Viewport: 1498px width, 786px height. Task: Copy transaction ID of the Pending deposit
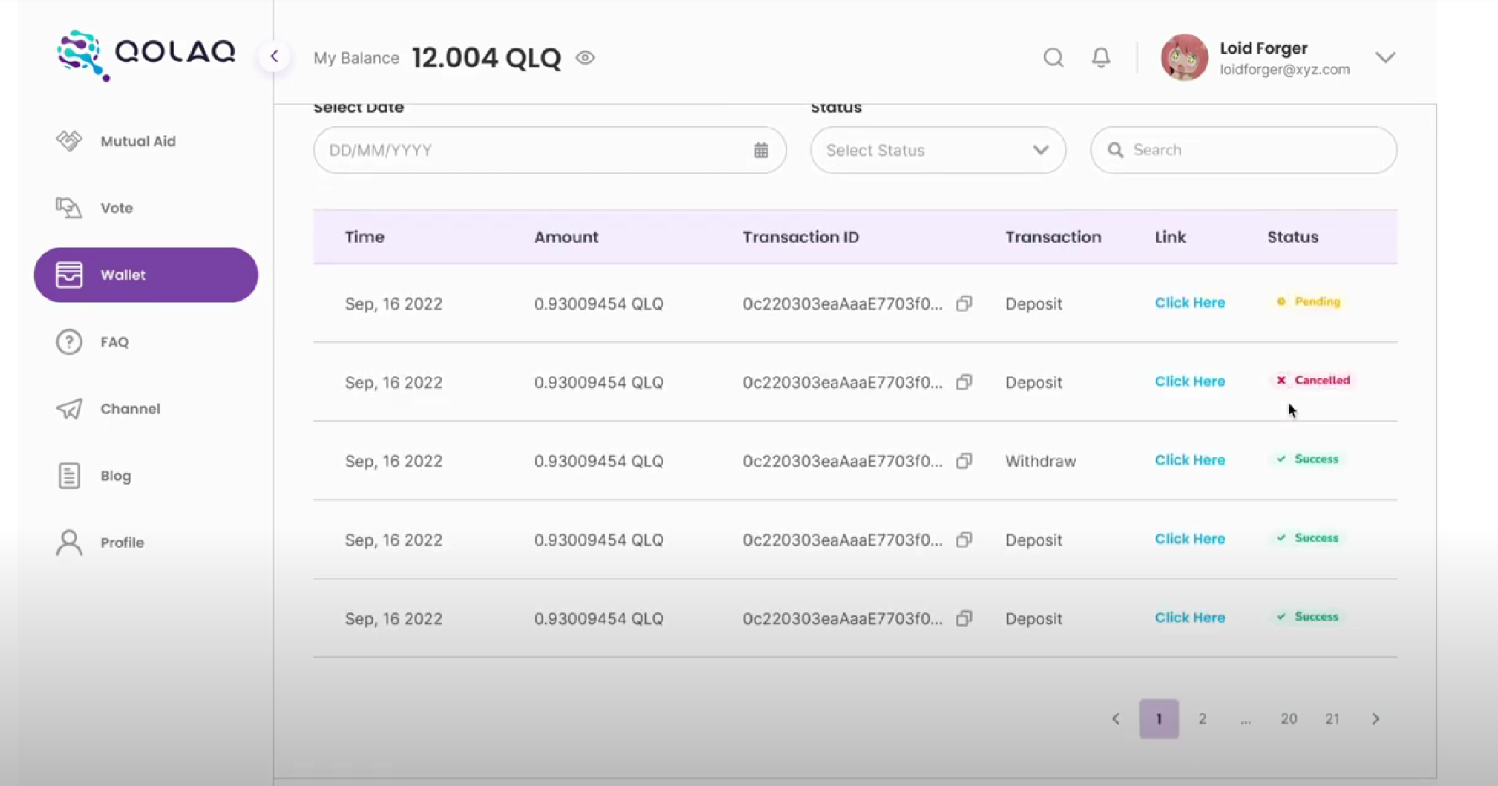(x=964, y=304)
